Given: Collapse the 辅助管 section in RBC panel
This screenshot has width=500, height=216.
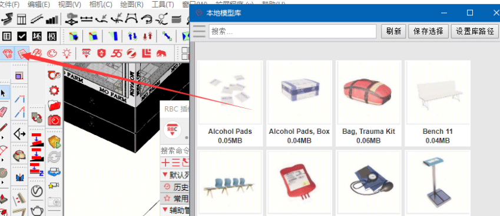Looking at the screenshot, I should tap(165, 210).
